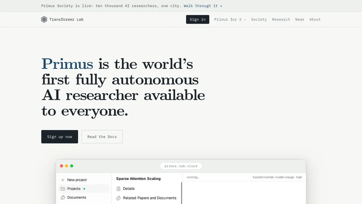Click the green Projects status dot

click(x=84, y=189)
